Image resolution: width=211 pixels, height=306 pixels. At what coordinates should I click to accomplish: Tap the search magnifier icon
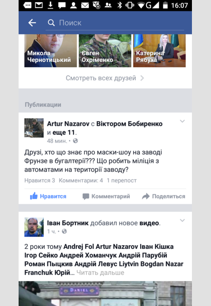[x=51, y=23]
